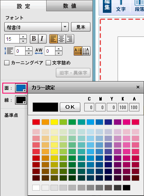Increase the font size stepper
The image size is (144, 196).
(23, 37)
